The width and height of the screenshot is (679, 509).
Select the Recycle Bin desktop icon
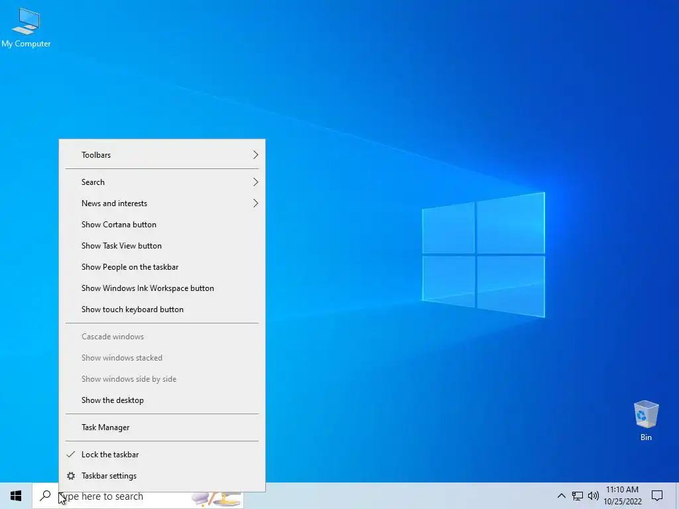(646, 420)
